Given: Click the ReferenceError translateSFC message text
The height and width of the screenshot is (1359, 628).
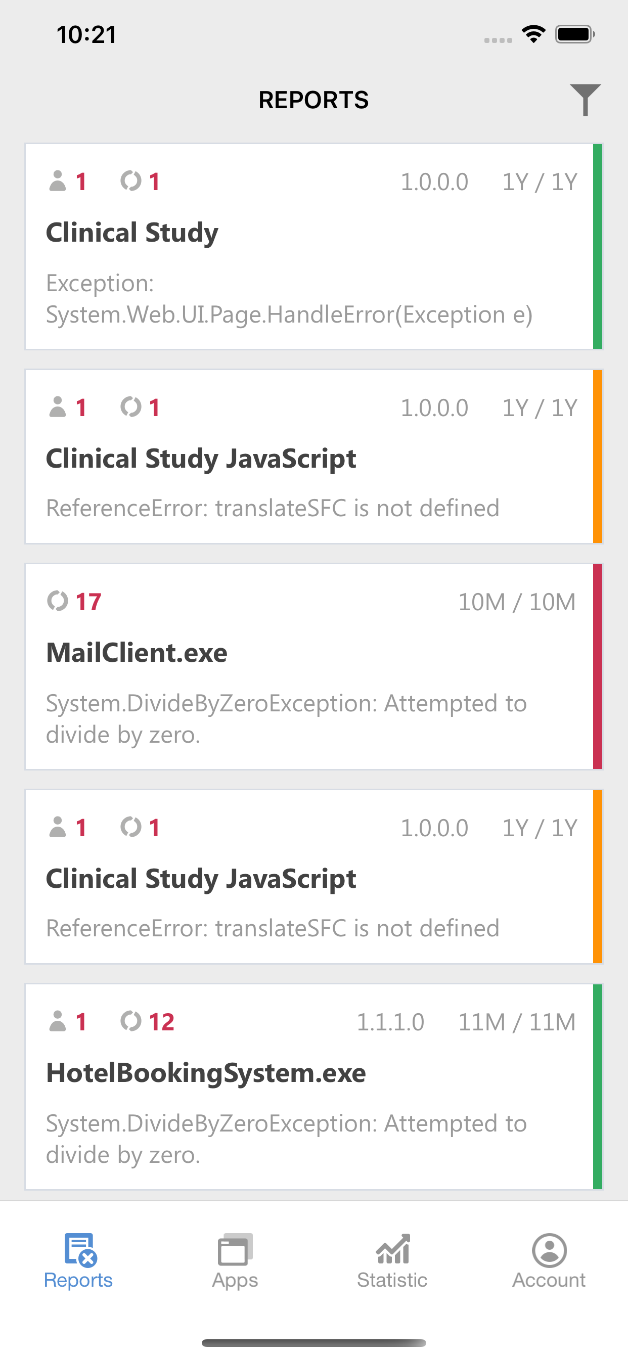Looking at the screenshot, I should 273,508.
